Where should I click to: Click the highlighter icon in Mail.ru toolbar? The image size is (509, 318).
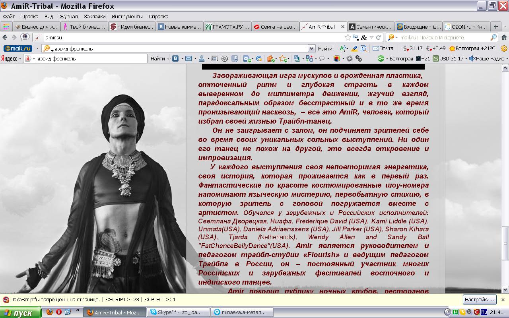pos(354,48)
